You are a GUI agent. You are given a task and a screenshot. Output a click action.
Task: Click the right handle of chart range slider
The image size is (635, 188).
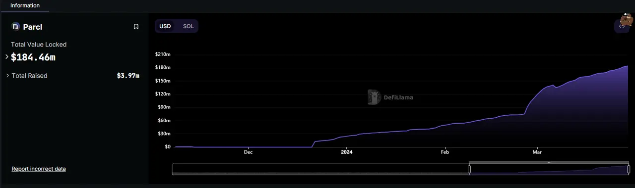click(x=629, y=169)
